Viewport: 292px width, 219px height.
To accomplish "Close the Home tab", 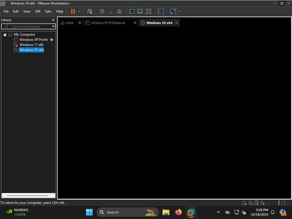I will click(80, 23).
